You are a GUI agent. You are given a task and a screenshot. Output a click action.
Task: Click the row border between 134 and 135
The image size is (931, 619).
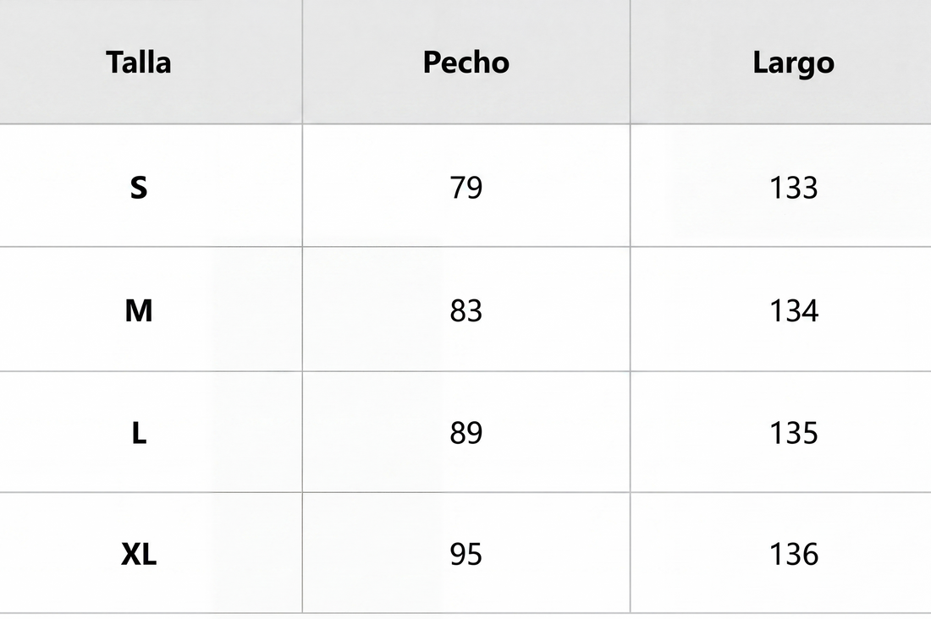pos(793,371)
